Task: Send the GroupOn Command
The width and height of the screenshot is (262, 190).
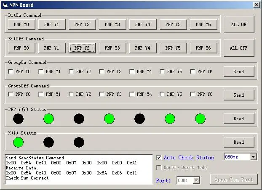Action: point(239,71)
